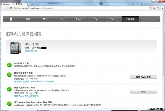This screenshot has height=111, width=165.
Task: Click the red extension icon beside the star
Action: [154, 8]
